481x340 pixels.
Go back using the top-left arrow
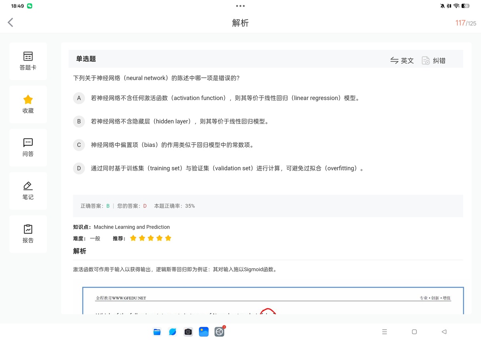pos(11,23)
